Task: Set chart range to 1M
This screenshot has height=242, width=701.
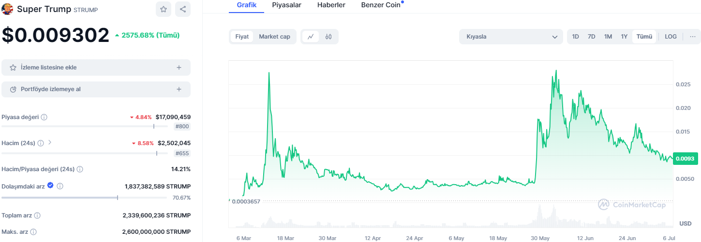Action: 608,37
